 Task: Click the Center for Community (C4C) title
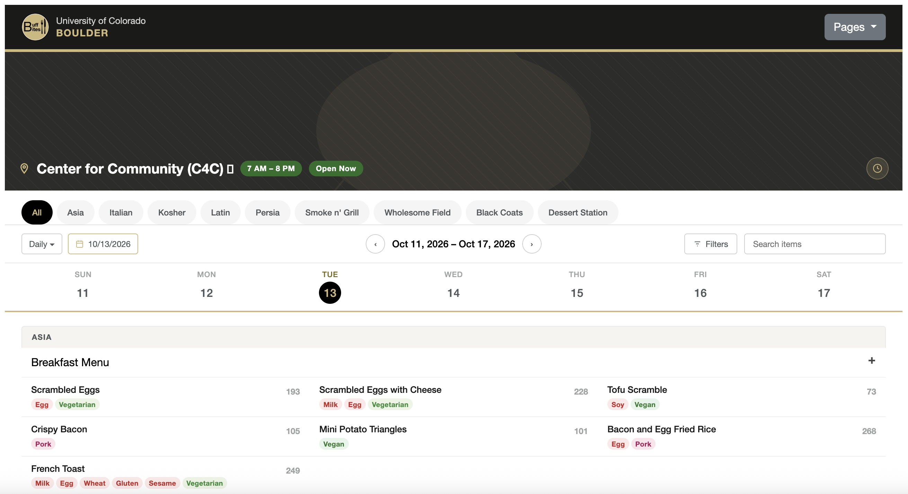point(130,169)
